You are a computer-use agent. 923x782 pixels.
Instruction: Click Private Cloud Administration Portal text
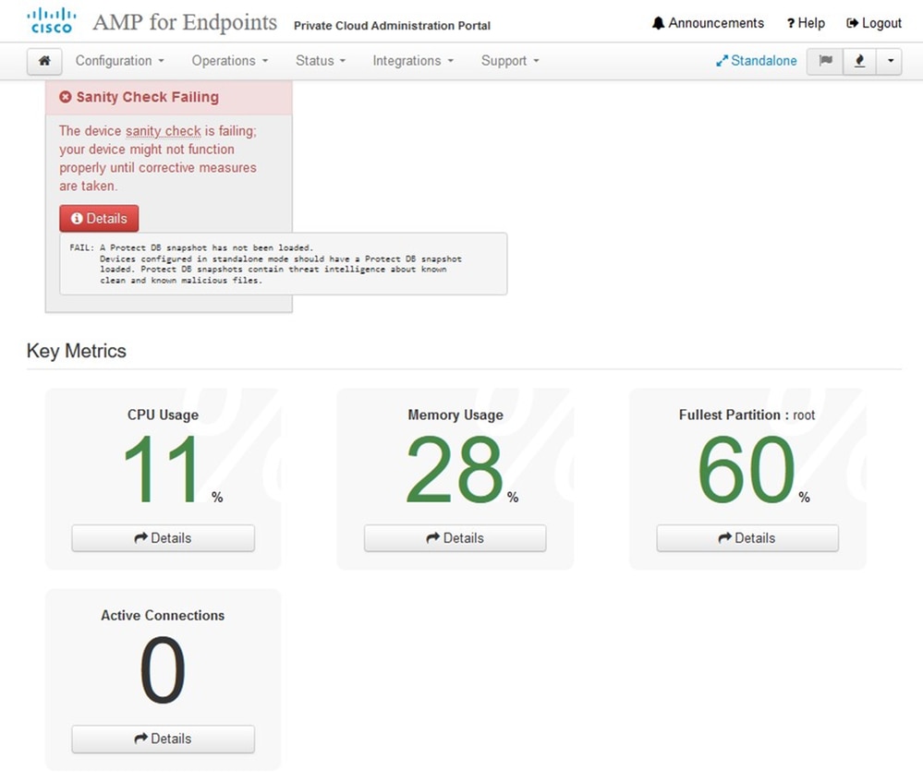click(x=392, y=25)
